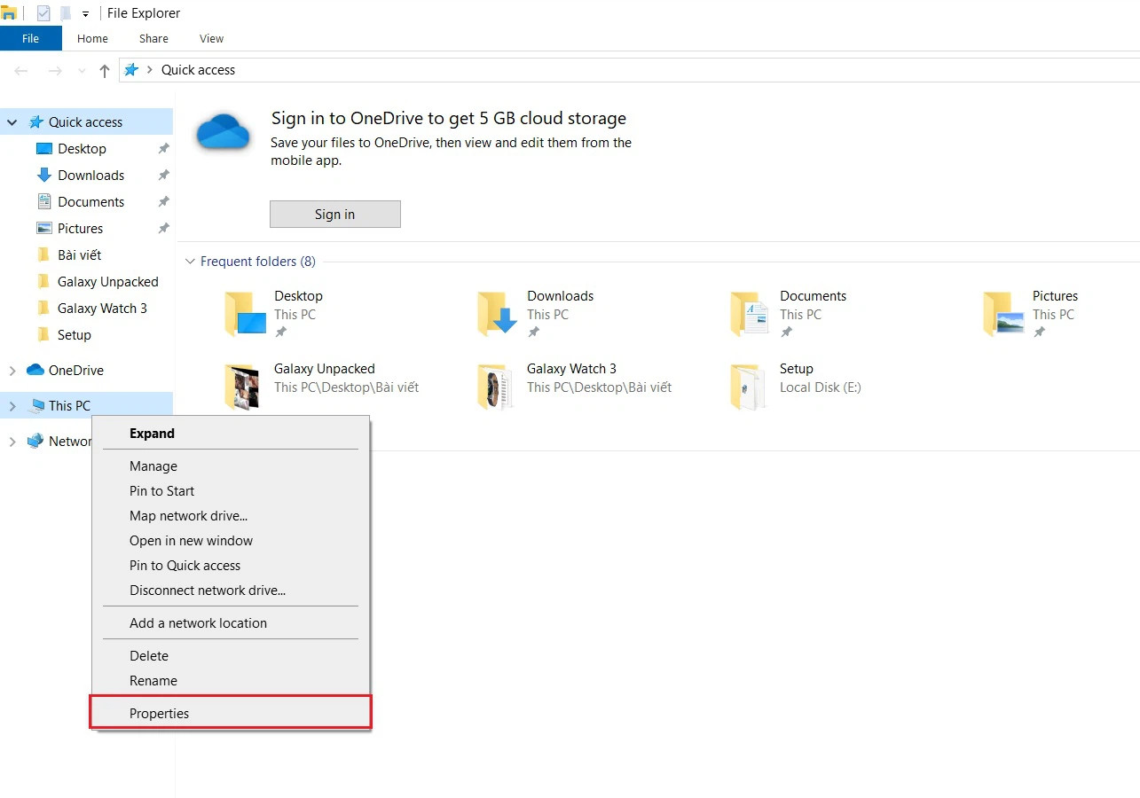Click the Bài viết folder icon in sidebar
The image size is (1140, 798).
tap(44, 255)
